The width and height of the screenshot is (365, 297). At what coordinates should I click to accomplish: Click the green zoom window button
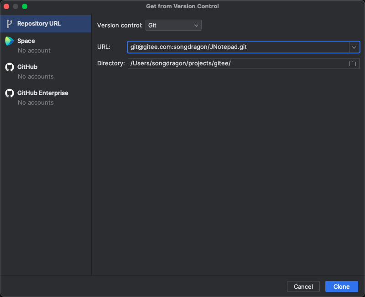tap(25, 6)
